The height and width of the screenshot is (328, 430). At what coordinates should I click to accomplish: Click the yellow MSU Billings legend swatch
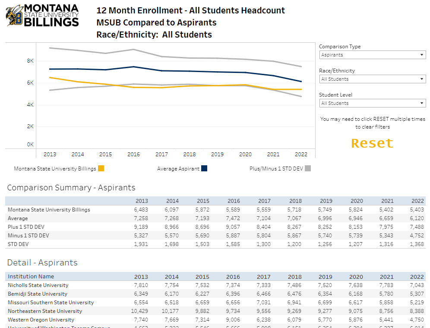click(x=101, y=169)
